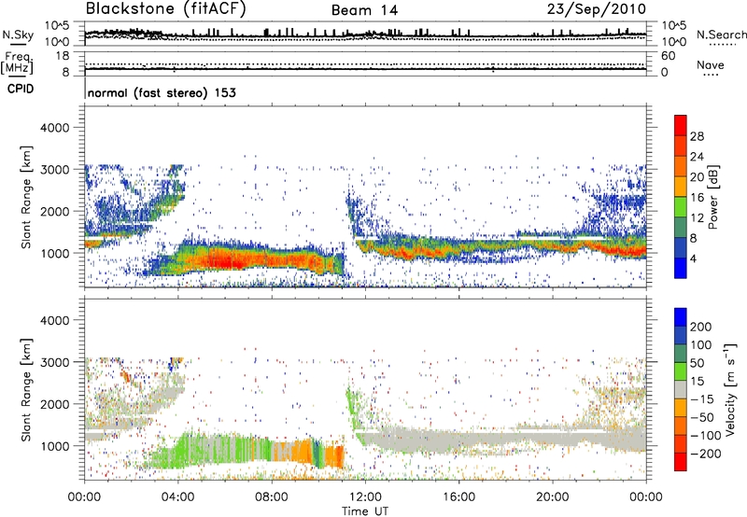Image resolution: width=747 pixels, height=517 pixels.
Task: Click the 12 label on power colorbar
Action: pos(697,218)
